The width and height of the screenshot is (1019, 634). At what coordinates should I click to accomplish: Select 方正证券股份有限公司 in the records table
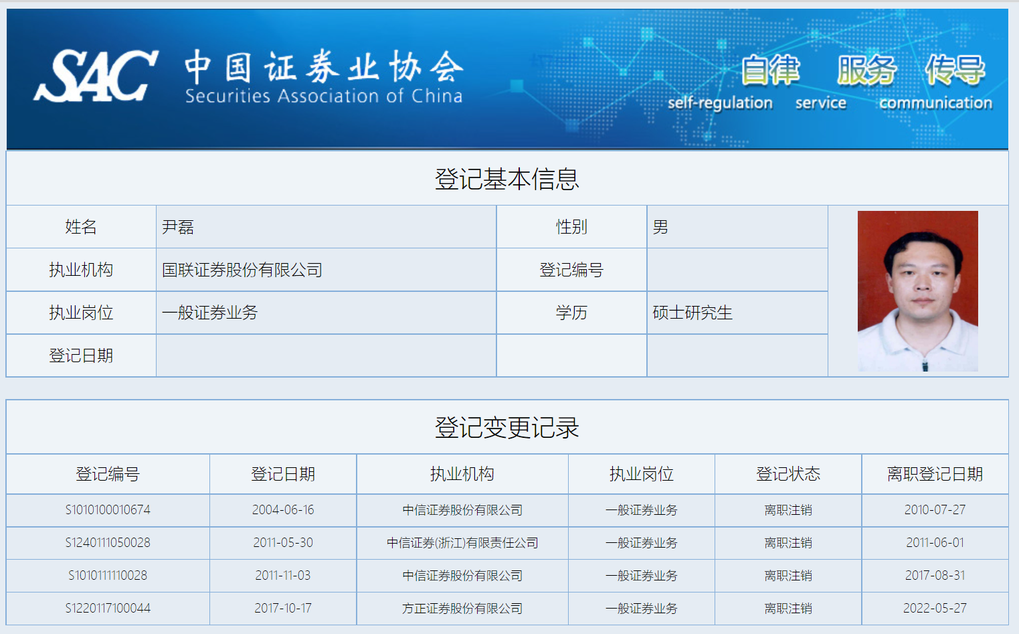pyautogui.click(x=462, y=609)
